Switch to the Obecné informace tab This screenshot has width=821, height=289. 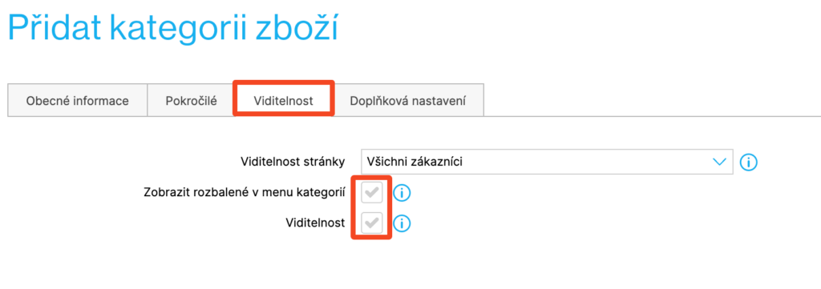point(78,100)
